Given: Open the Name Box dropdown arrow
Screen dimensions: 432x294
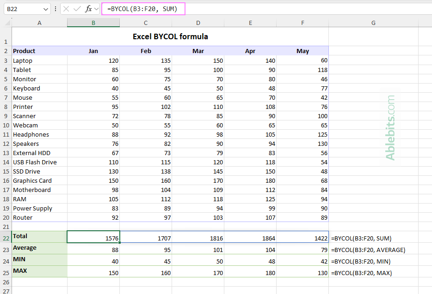Looking at the screenshot, I should [x=45, y=9].
